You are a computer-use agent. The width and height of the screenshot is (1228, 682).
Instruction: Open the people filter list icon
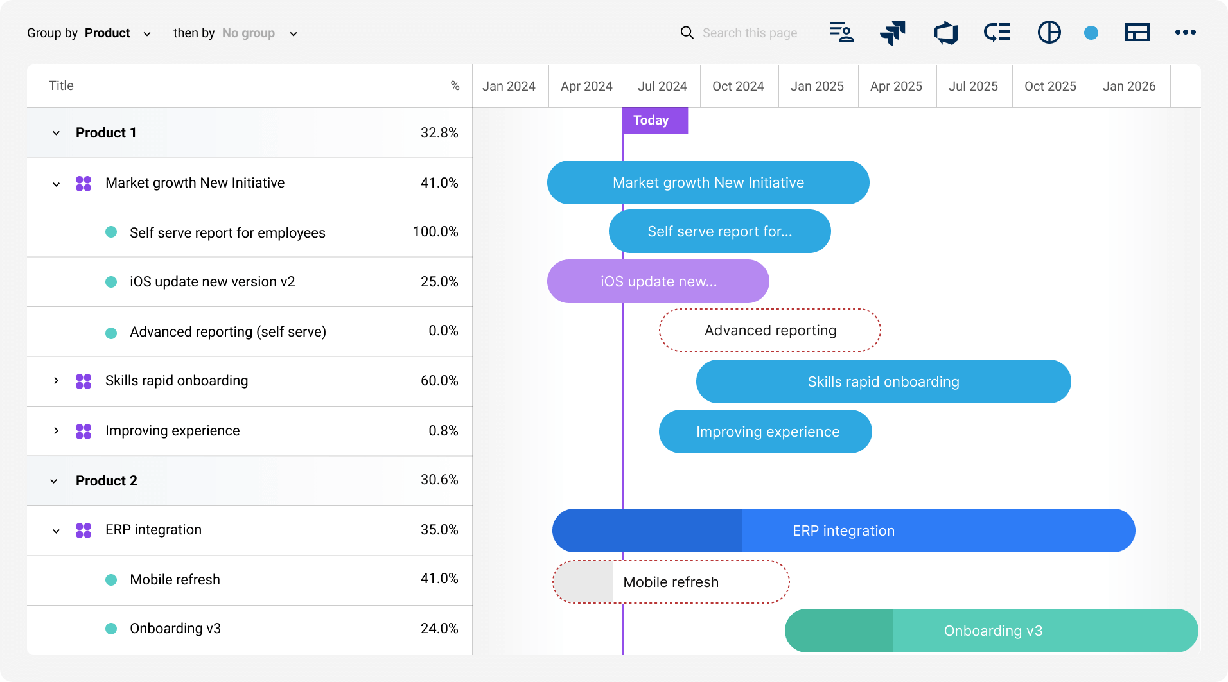click(841, 32)
